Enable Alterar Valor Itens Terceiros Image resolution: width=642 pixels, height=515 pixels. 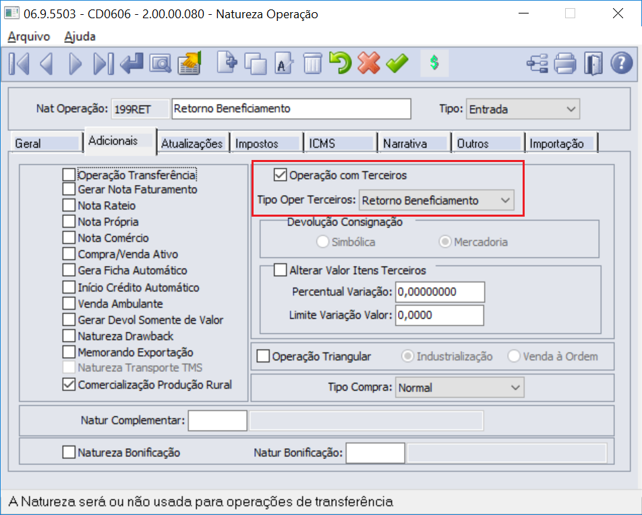[280, 270]
